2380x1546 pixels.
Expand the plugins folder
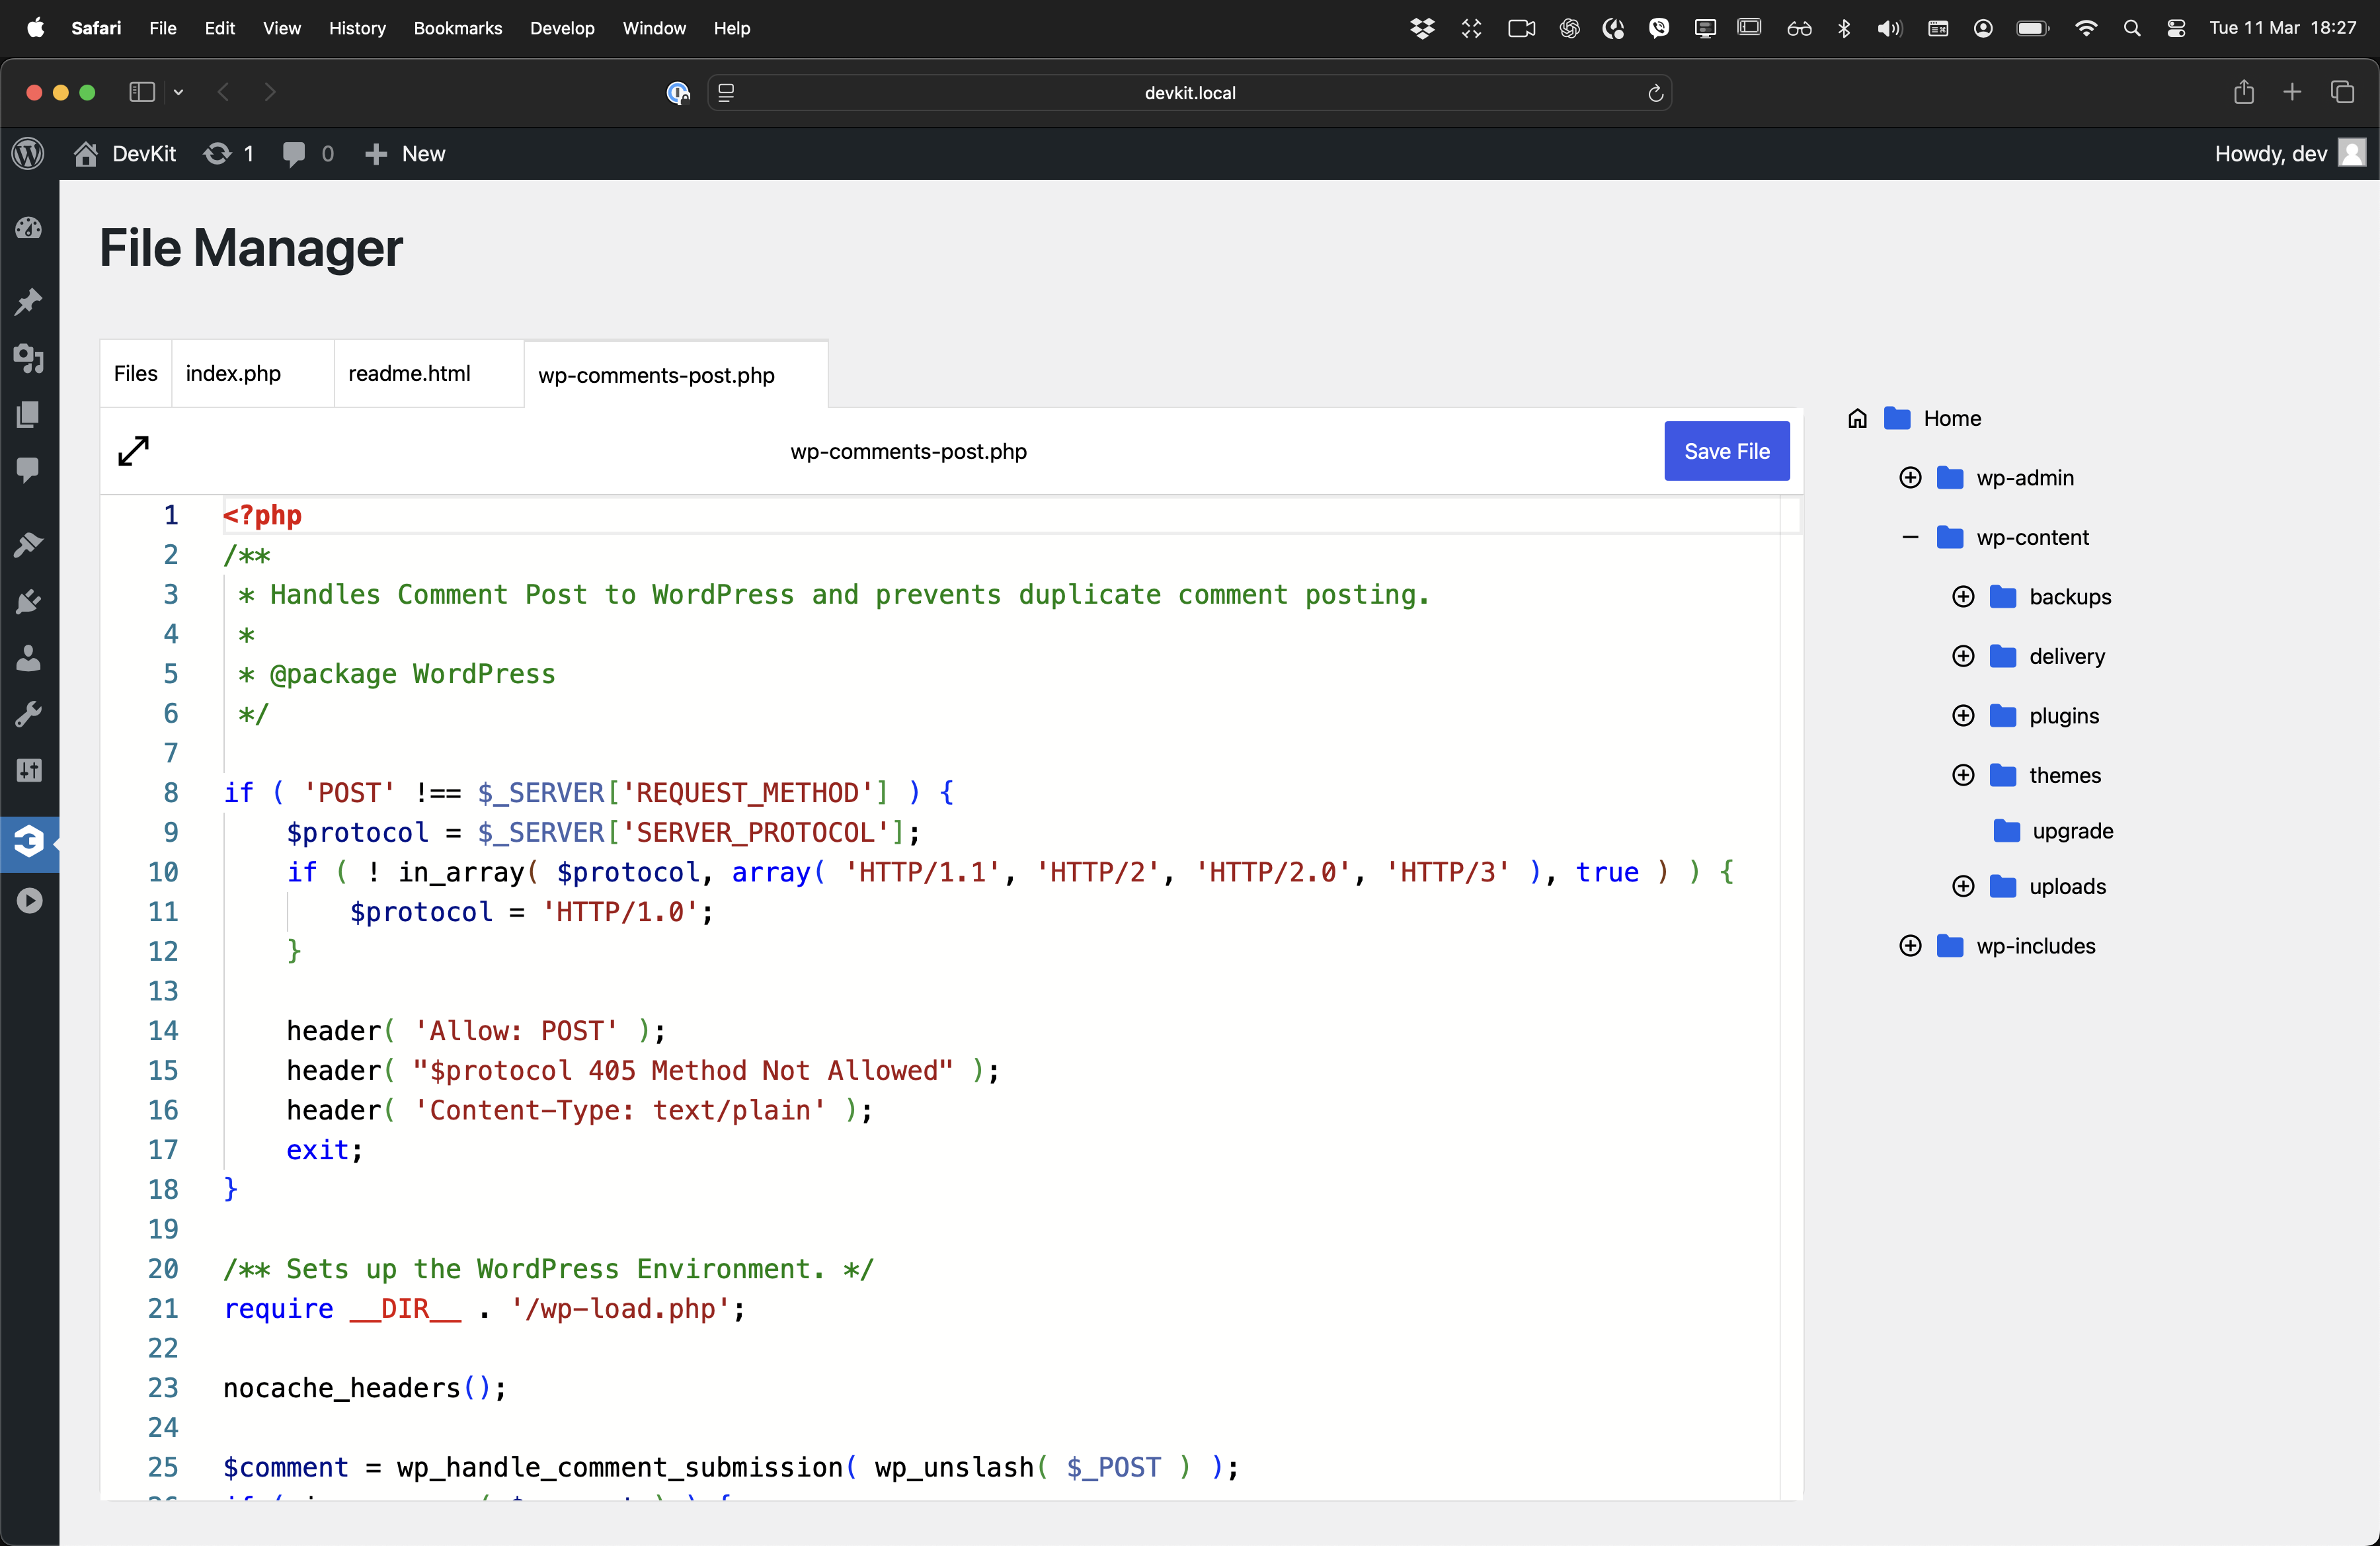pos(1963,716)
